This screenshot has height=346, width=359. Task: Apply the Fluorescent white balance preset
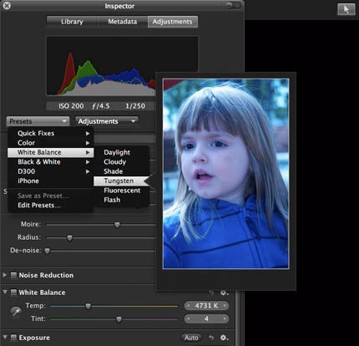coord(122,191)
